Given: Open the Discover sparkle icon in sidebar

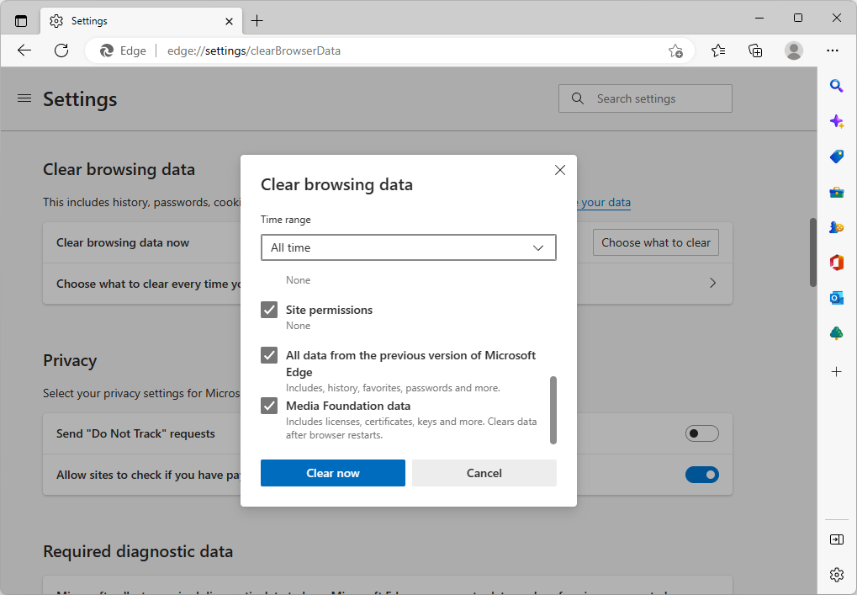Looking at the screenshot, I should pos(836,121).
